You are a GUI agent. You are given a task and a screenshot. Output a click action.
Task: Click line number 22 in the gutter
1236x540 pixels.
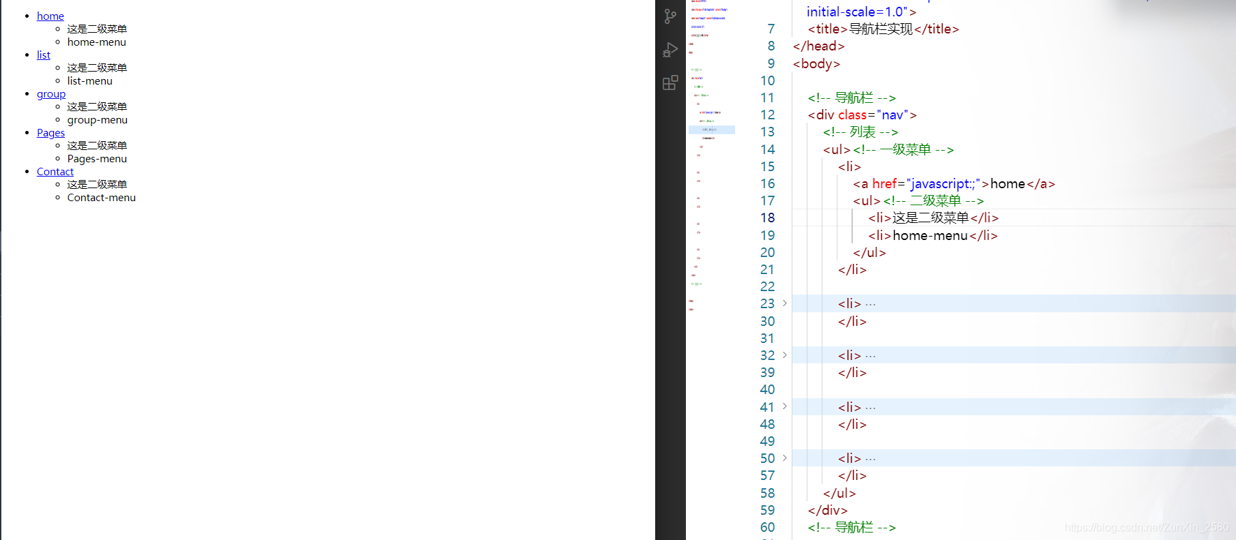coord(768,287)
